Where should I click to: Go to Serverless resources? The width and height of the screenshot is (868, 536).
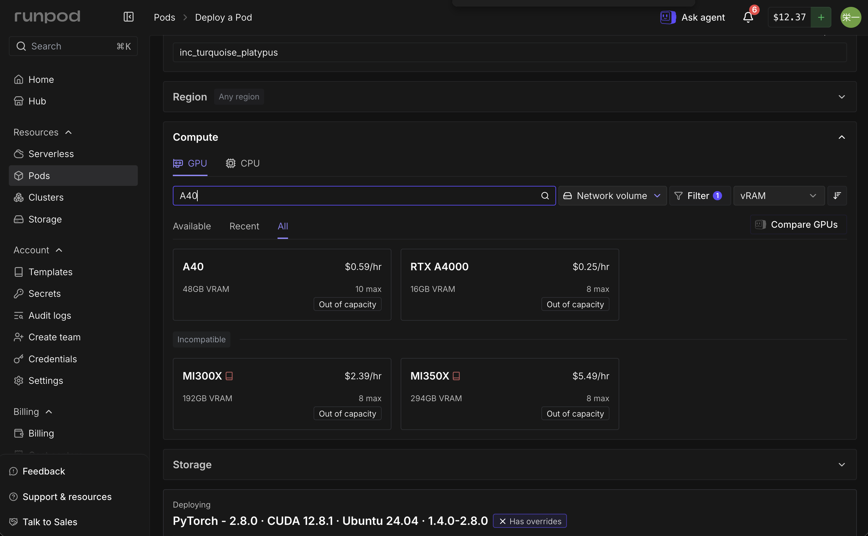point(73,154)
